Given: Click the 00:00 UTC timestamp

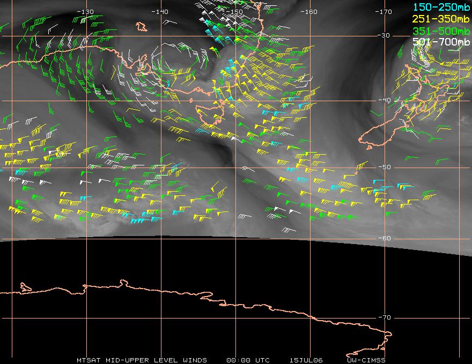Looking at the screenshot, I should click(248, 360).
